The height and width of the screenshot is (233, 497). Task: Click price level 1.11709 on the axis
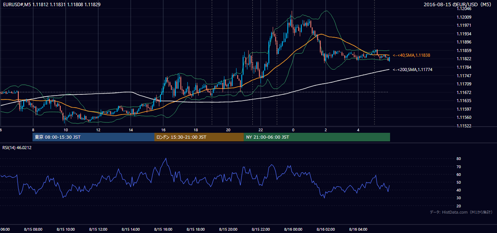[x=464, y=84]
